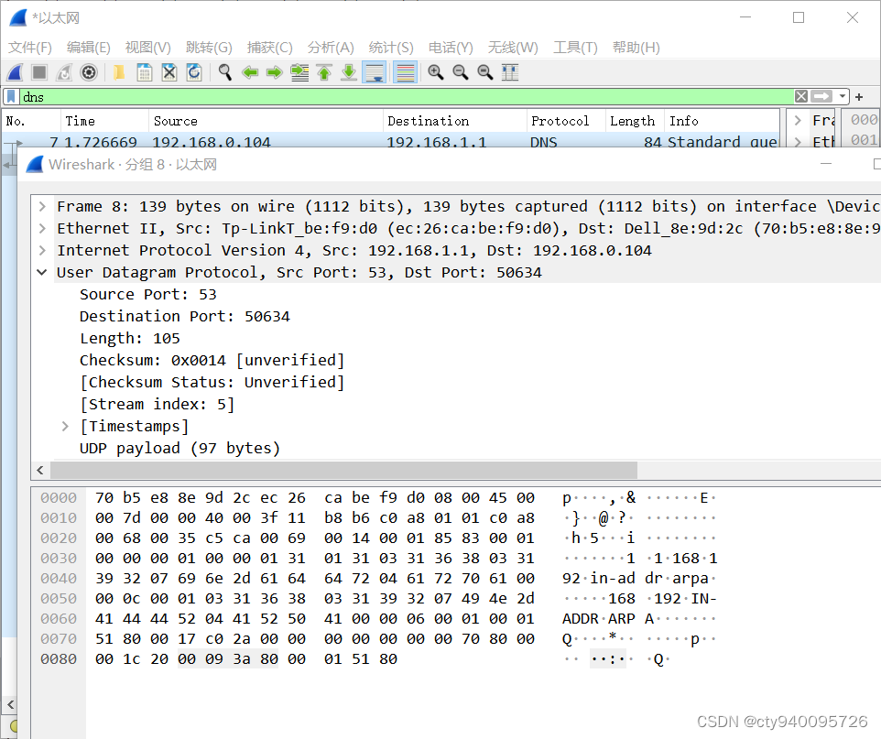The height and width of the screenshot is (739, 881).
Task: Clear the dns display filter
Action: pos(801,97)
